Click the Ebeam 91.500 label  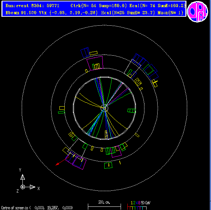(x=21, y=13)
